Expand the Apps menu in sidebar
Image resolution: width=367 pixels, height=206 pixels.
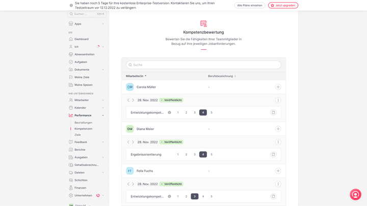[x=102, y=24]
